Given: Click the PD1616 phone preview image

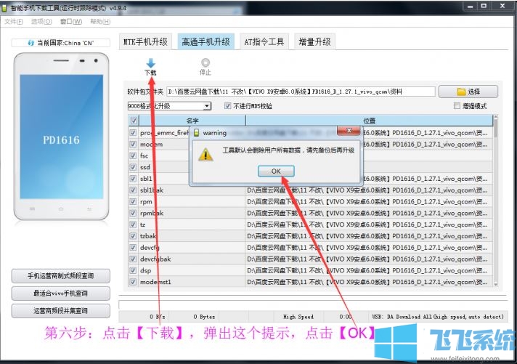Looking at the screenshot, I should tap(61, 137).
